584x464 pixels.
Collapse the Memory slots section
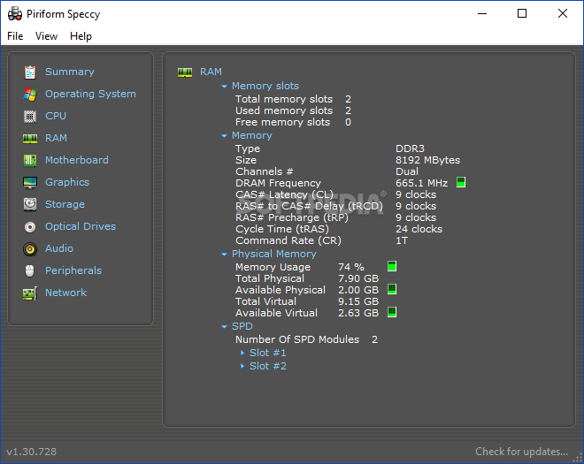pyautogui.click(x=224, y=87)
